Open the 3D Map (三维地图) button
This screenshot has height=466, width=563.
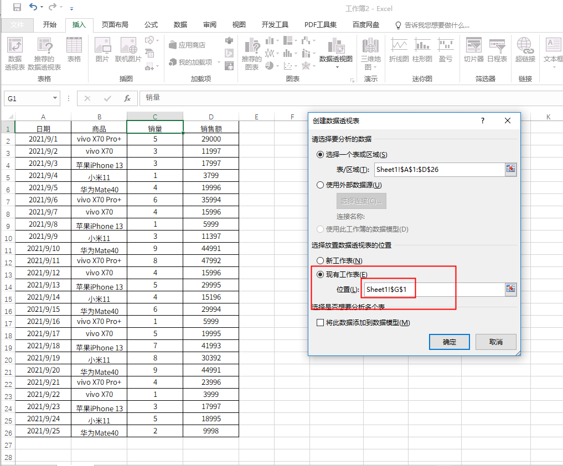pyautogui.click(x=370, y=54)
